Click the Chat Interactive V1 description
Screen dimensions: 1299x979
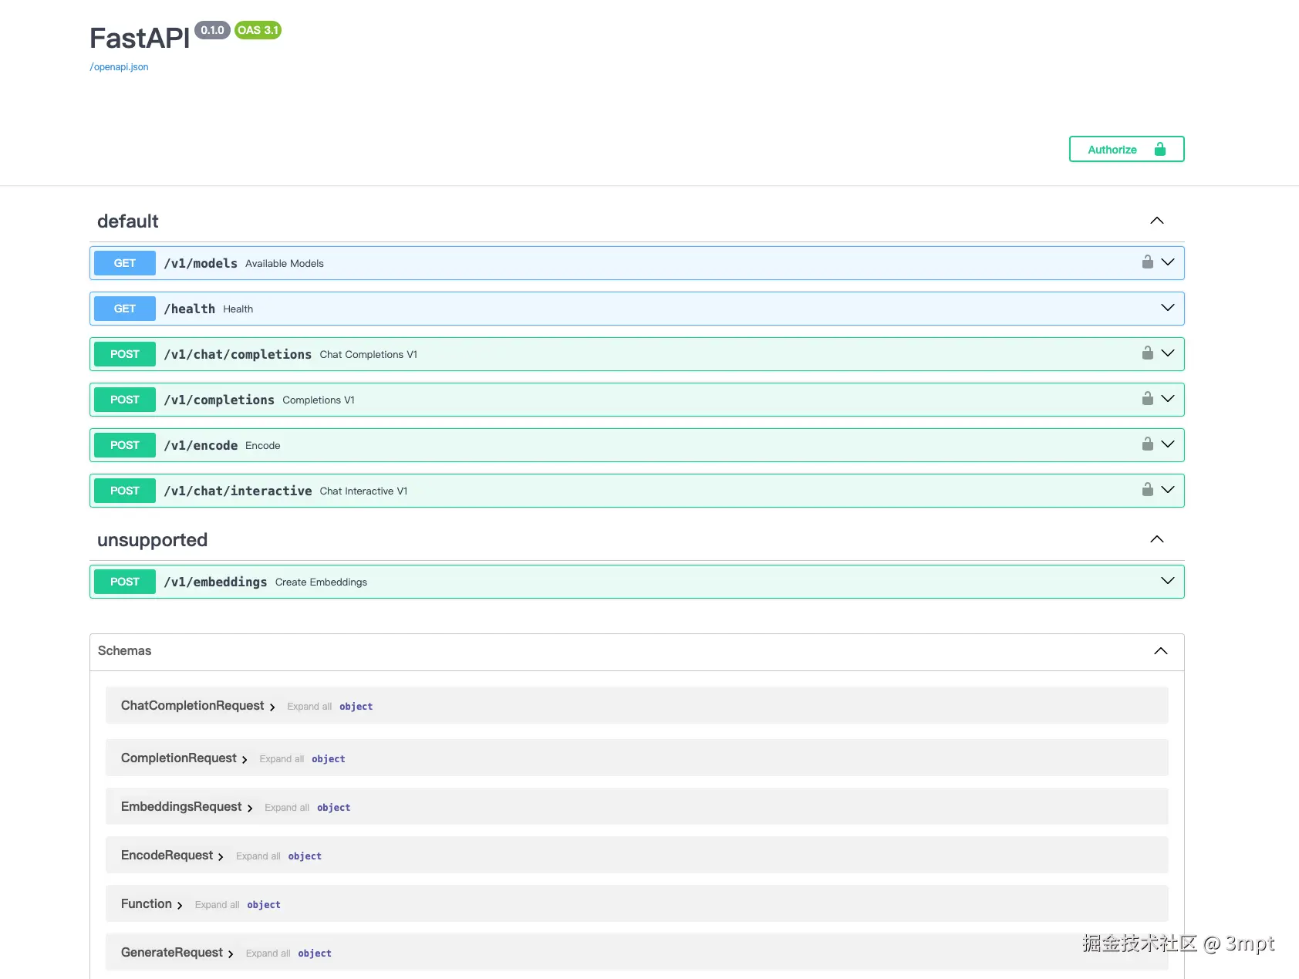pyautogui.click(x=364, y=491)
